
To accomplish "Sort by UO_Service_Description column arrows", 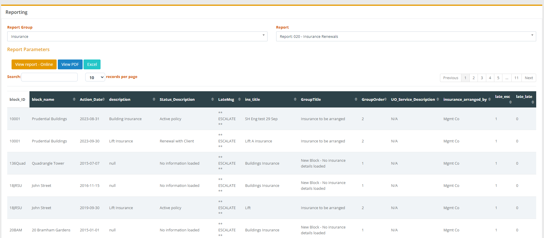I will coord(438,99).
